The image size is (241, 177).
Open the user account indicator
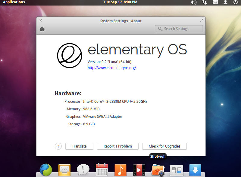[x=225, y=2]
